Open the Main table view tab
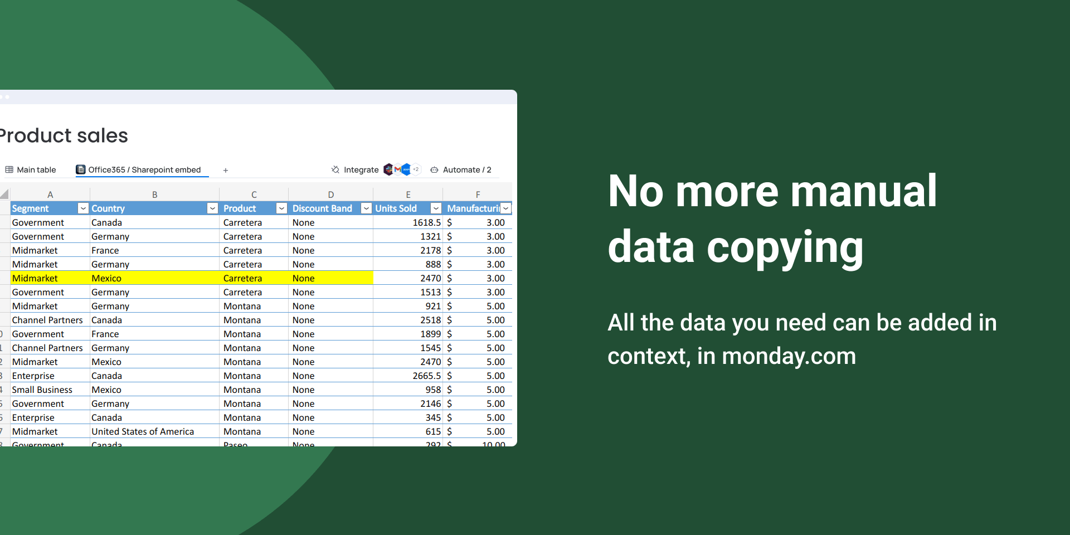This screenshot has width=1070, height=535. tap(31, 170)
